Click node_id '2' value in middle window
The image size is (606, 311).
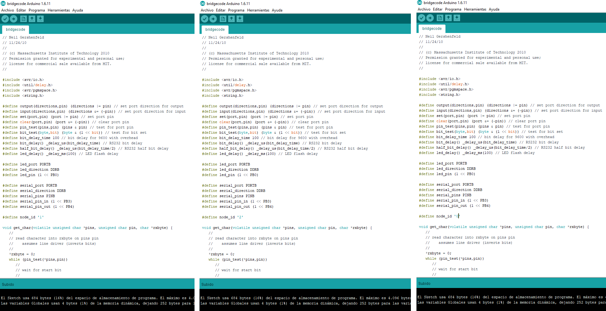point(240,217)
